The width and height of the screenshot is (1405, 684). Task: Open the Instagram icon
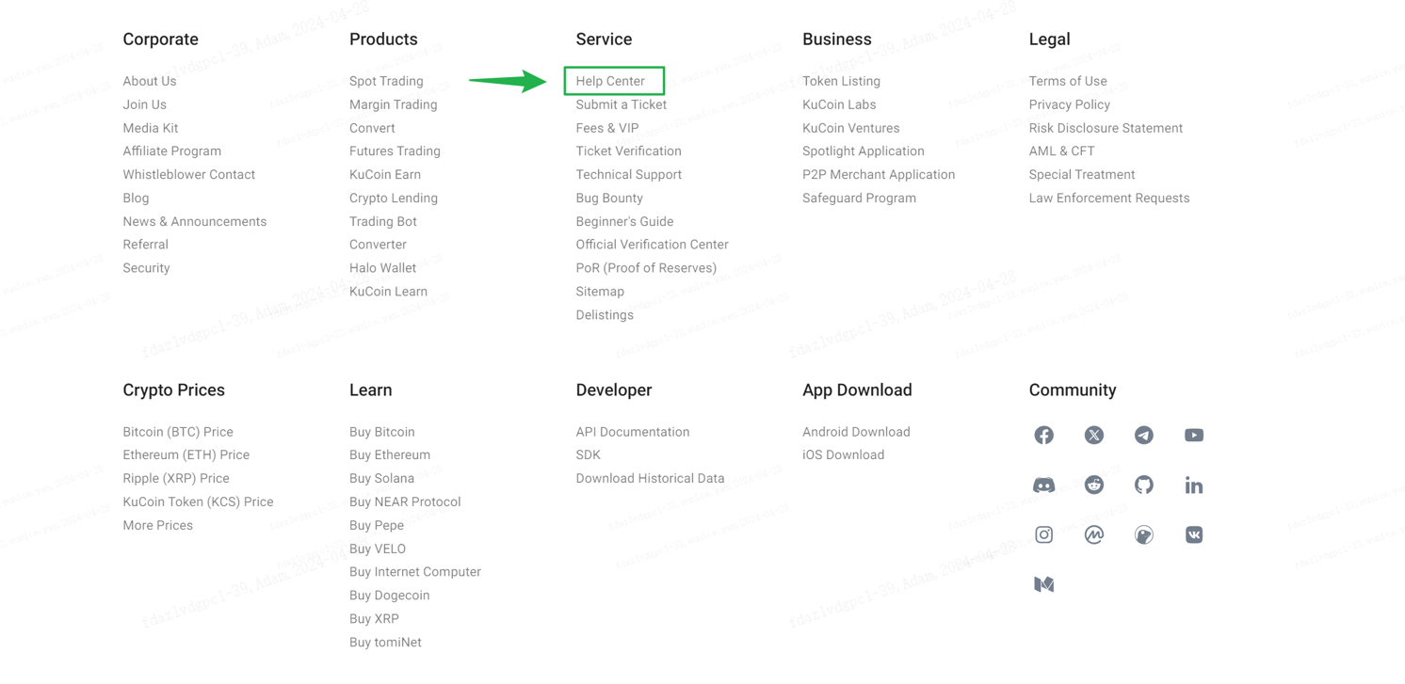1043,534
